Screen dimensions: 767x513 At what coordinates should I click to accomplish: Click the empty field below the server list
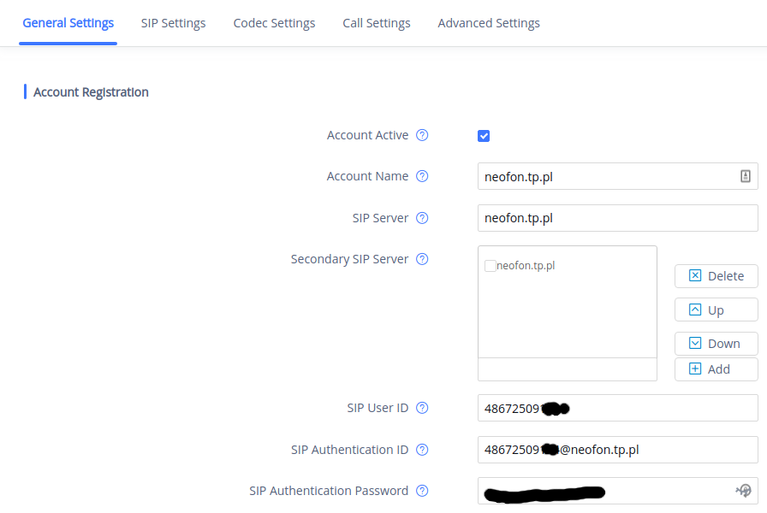click(567, 369)
